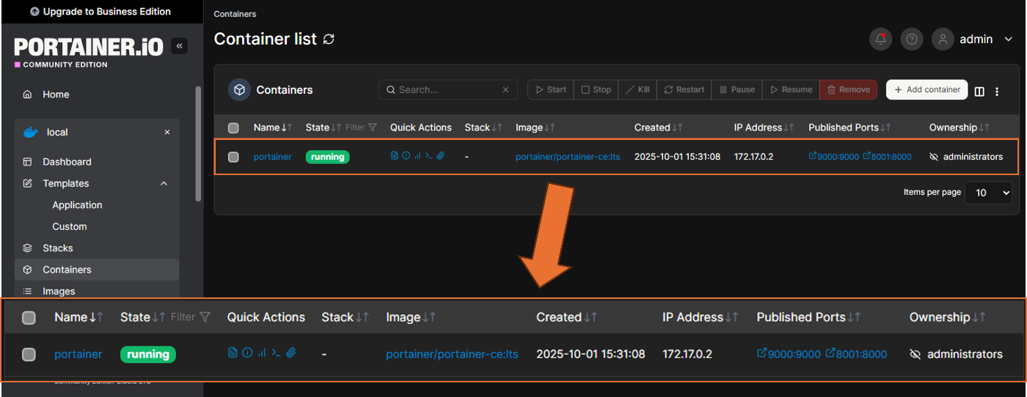1027x397 pixels.
Task: Focus the Search containers input field
Action: [x=448, y=89]
